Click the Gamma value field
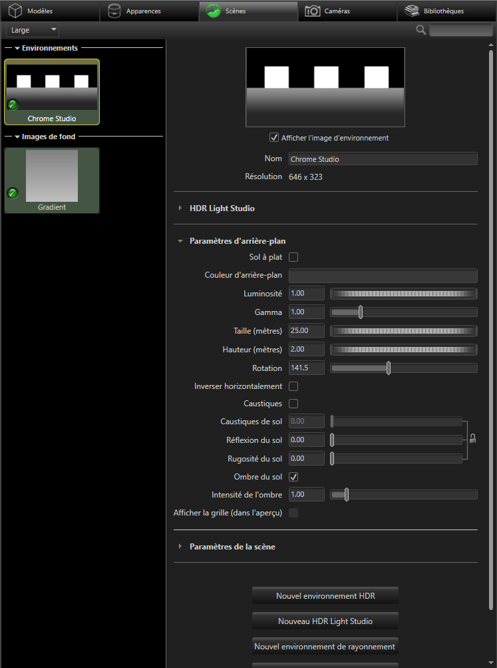The height and width of the screenshot is (668, 497). [x=306, y=312]
